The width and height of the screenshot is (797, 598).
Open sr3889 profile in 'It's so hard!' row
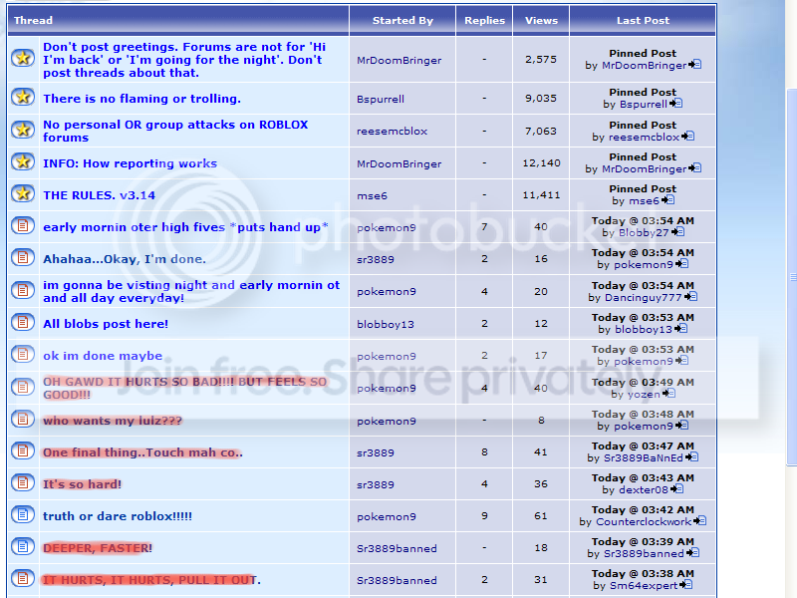pos(376,484)
